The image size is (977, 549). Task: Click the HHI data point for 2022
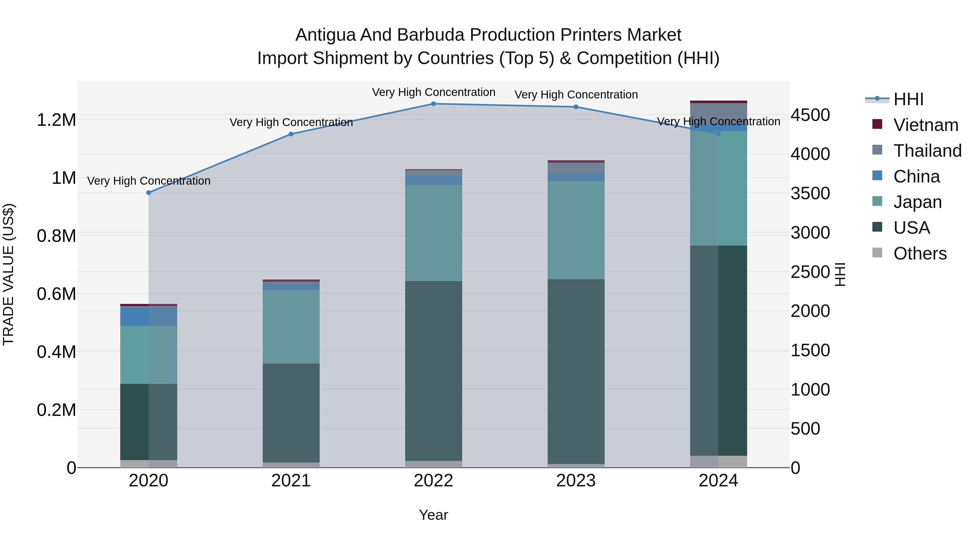point(433,104)
